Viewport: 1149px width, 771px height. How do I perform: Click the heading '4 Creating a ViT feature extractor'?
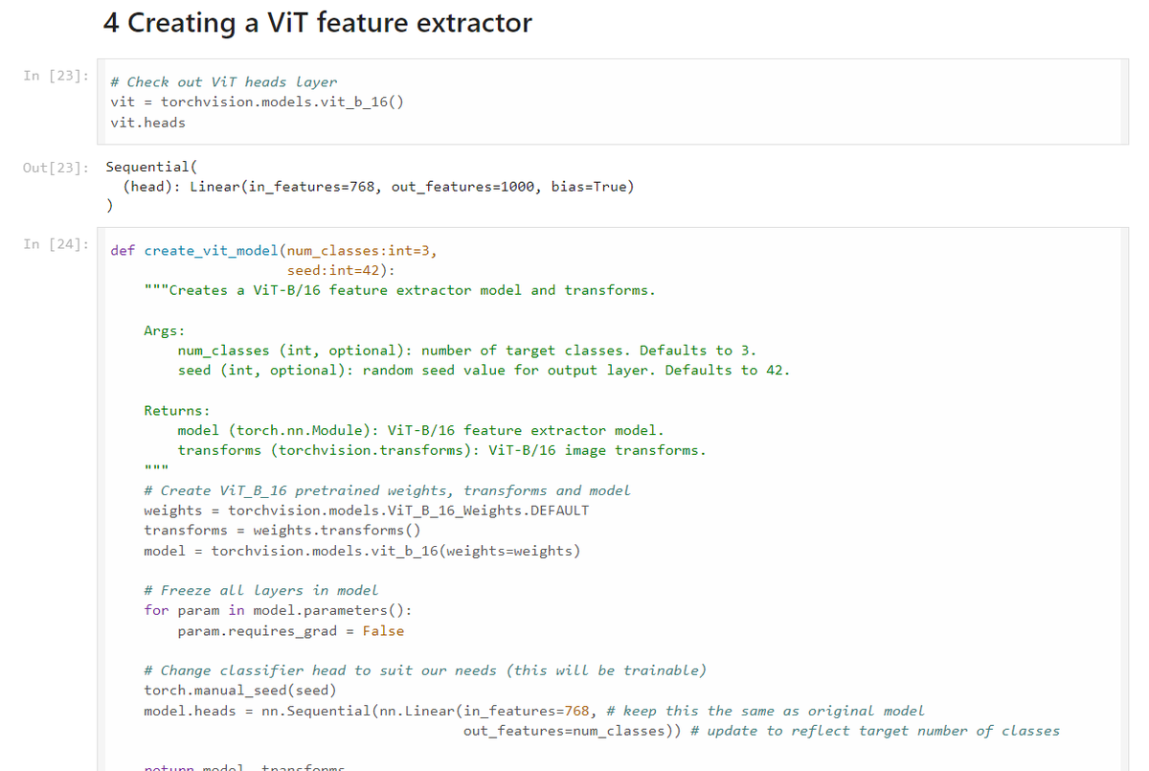point(317,22)
